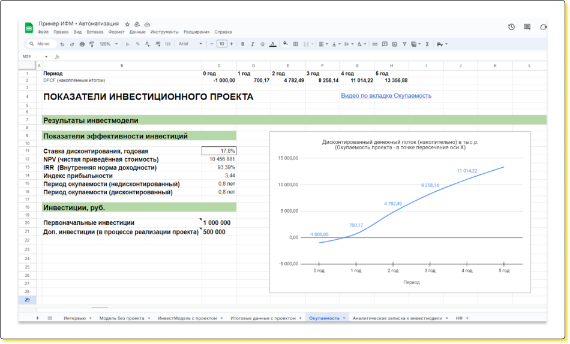Expand the horizontal align dropdown
The image size is (570, 344).
click(323, 44)
